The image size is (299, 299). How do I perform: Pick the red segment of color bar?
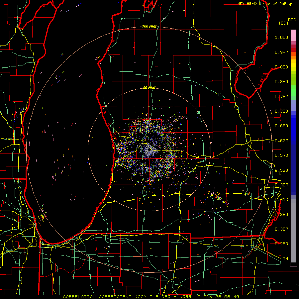click(x=293, y=50)
